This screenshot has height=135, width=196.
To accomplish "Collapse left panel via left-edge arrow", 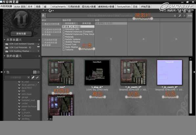I will (1, 72).
